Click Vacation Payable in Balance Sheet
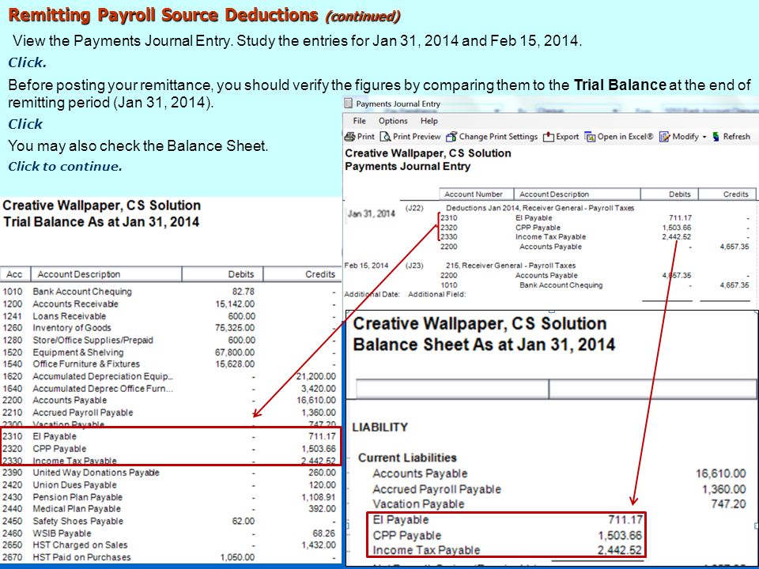 pyautogui.click(x=418, y=504)
